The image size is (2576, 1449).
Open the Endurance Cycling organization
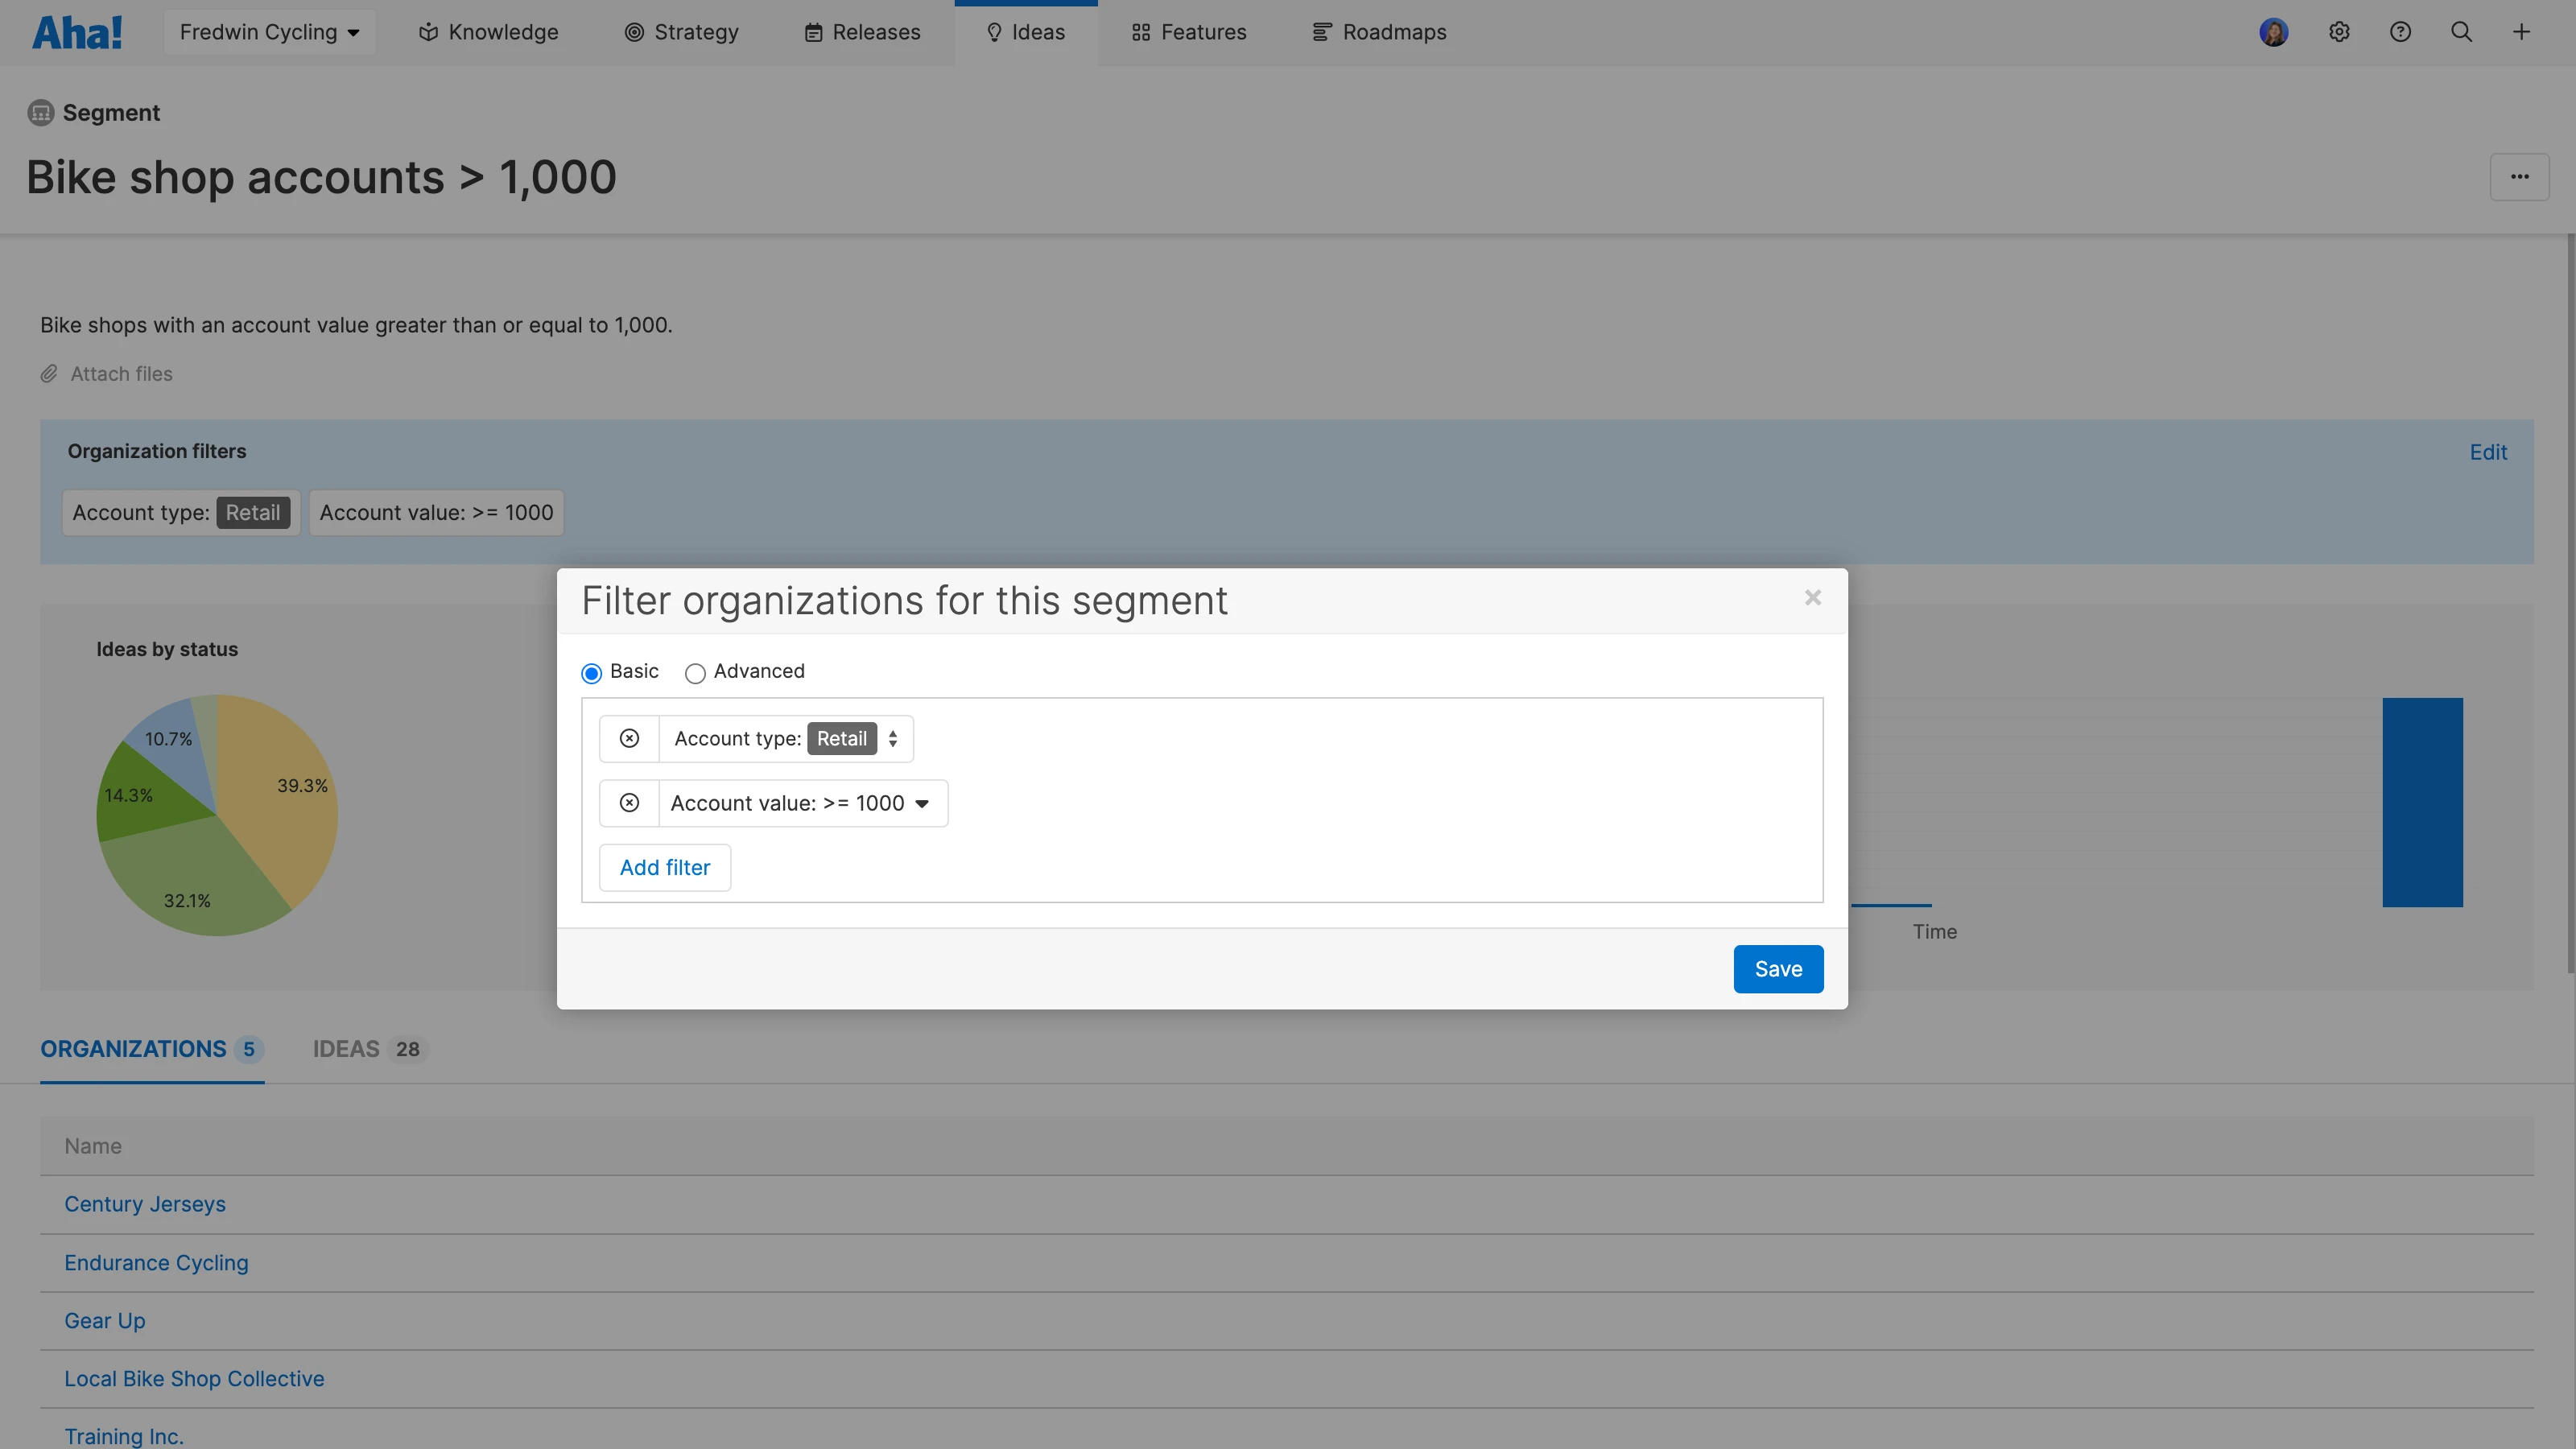coord(156,1262)
